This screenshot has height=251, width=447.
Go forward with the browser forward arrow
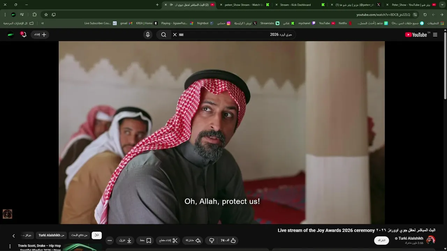pos(433,15)
